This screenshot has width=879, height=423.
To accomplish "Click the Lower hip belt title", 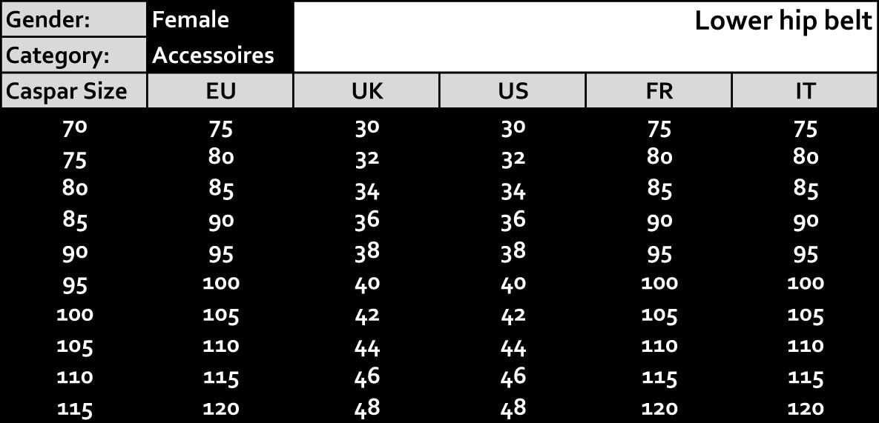I will point(783,21).
